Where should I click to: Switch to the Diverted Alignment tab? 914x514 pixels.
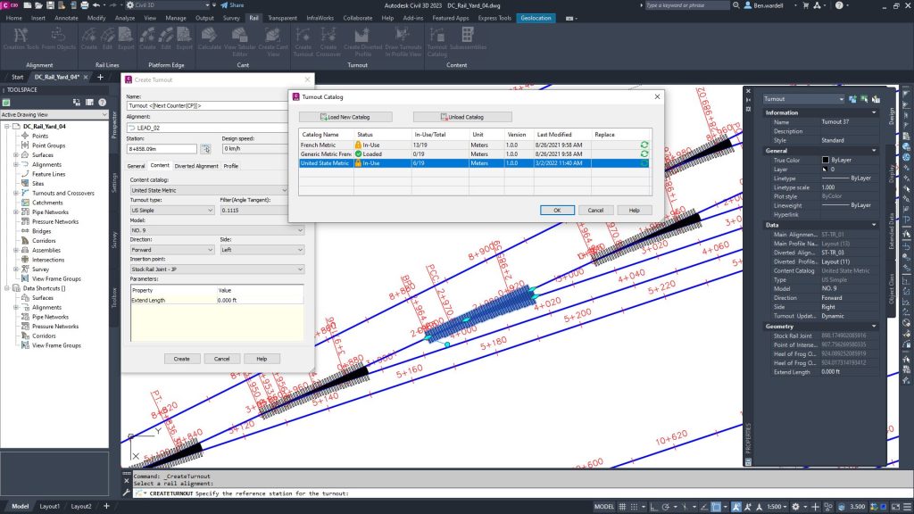195,166
